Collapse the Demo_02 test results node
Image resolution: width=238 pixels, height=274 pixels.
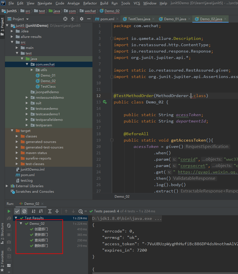pyautogui.click(x=21, y=223)
